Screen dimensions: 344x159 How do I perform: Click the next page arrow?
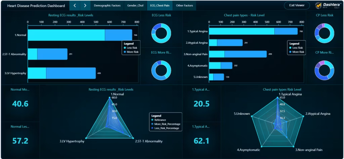coord(85,5)
